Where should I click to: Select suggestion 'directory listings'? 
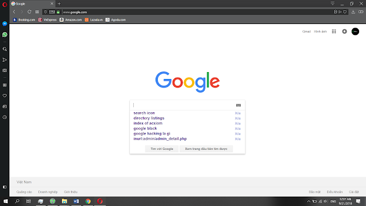pos(149,118)
